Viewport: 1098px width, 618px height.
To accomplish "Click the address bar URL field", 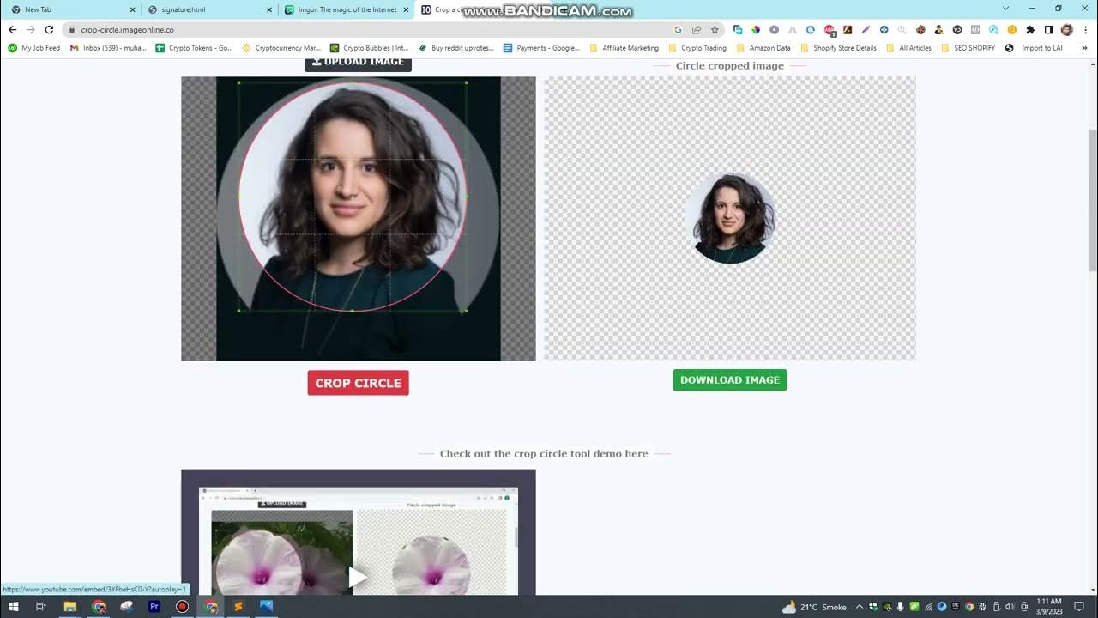I will (369, 29).
